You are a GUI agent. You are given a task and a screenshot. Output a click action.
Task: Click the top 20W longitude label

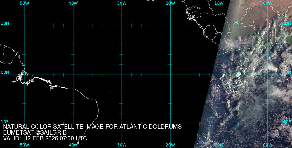tap(170, 3)
